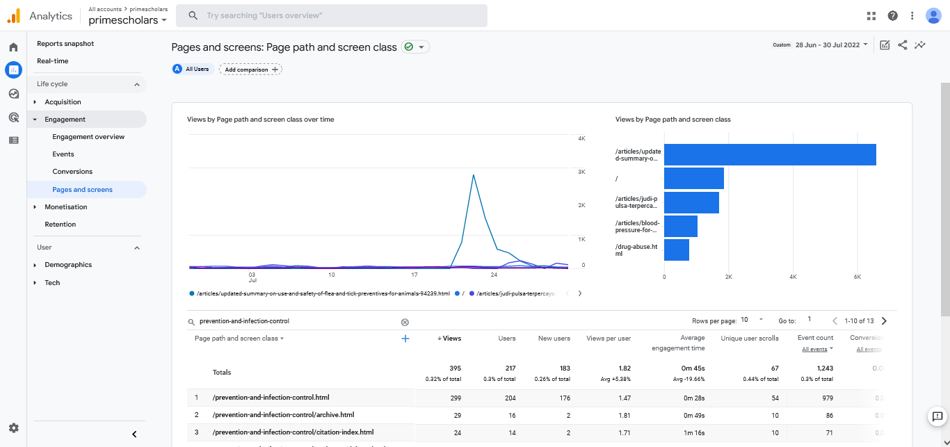Clear the table search filter
950x447 pixels.
pos(405,322)
